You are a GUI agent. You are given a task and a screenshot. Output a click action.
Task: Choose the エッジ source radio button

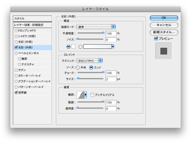point(91,67)
